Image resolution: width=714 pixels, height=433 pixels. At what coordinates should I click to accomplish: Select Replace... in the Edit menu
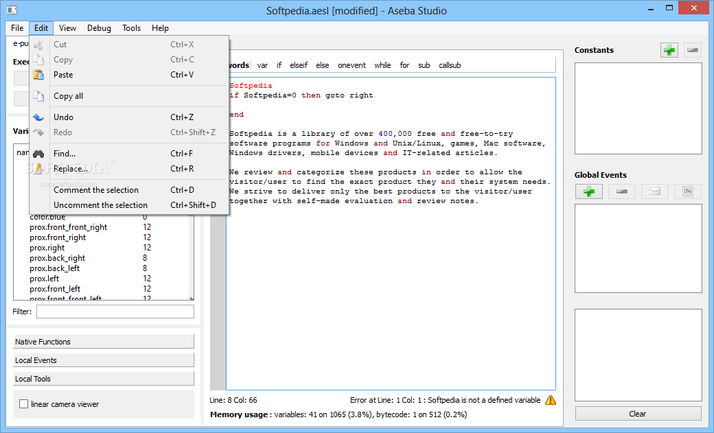[129, 169]
